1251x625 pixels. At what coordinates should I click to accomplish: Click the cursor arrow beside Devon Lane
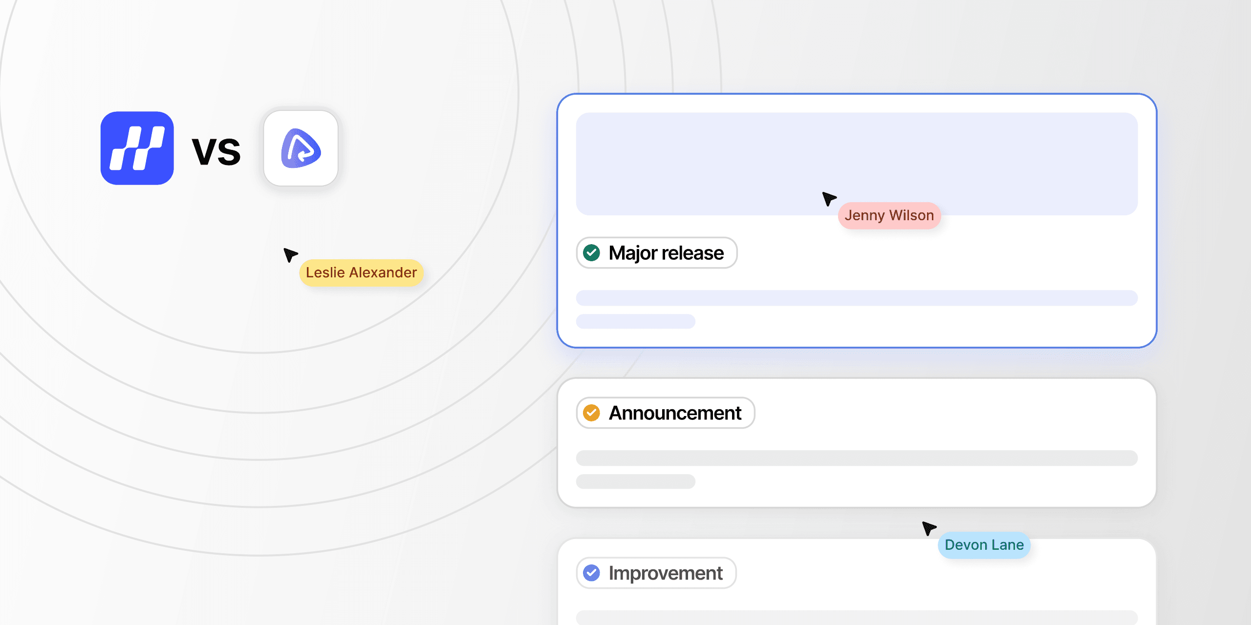point(928,528)
